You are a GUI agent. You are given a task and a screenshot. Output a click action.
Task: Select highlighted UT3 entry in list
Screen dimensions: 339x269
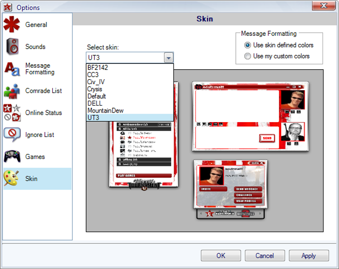130,118
